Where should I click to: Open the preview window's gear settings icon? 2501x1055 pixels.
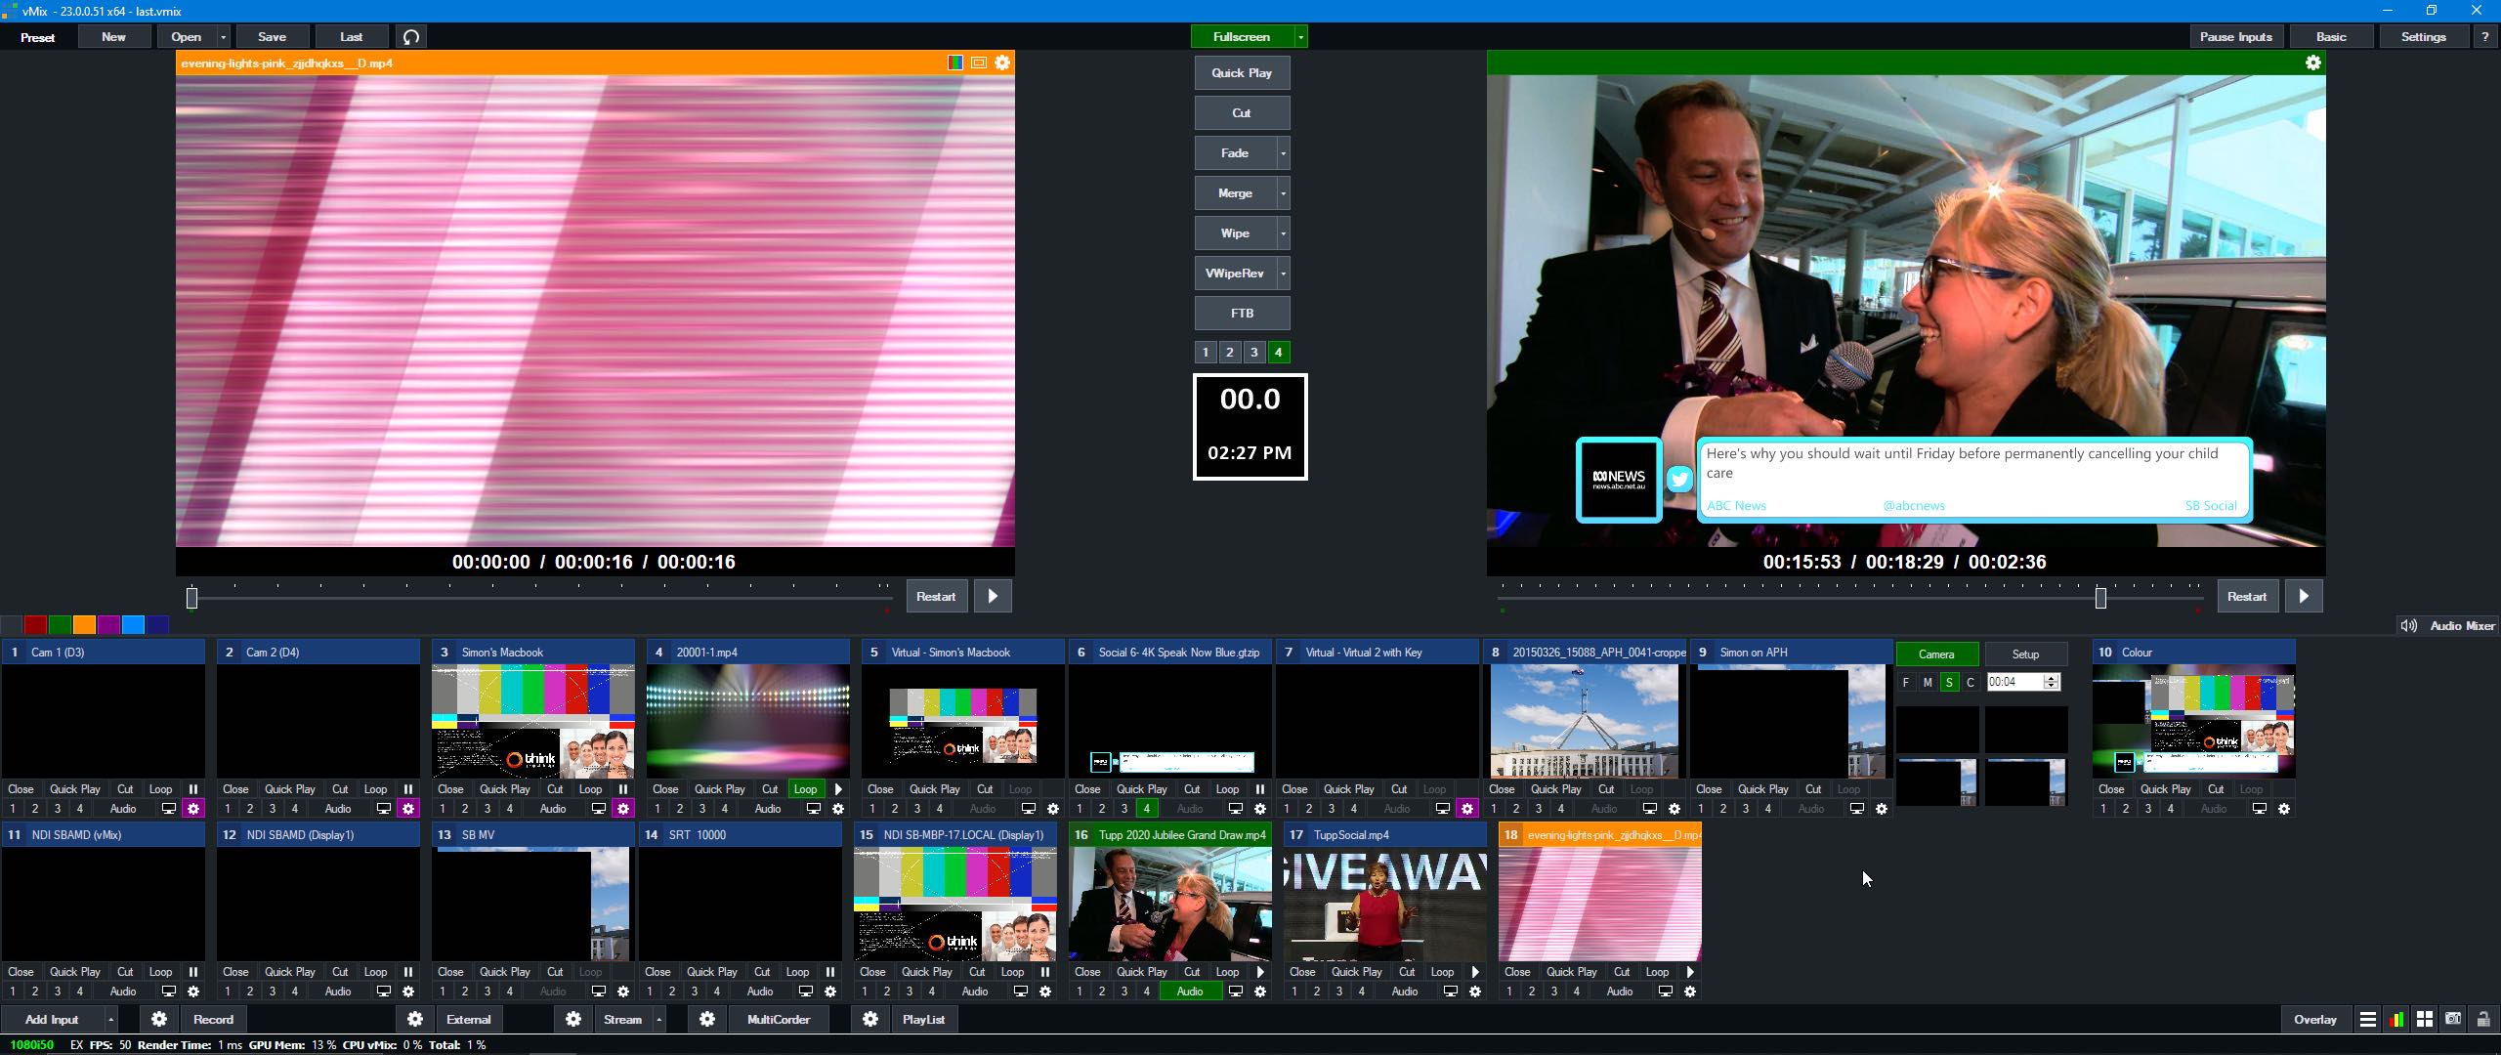point(1002,63)
